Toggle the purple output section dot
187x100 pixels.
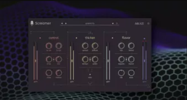point(144,39)
